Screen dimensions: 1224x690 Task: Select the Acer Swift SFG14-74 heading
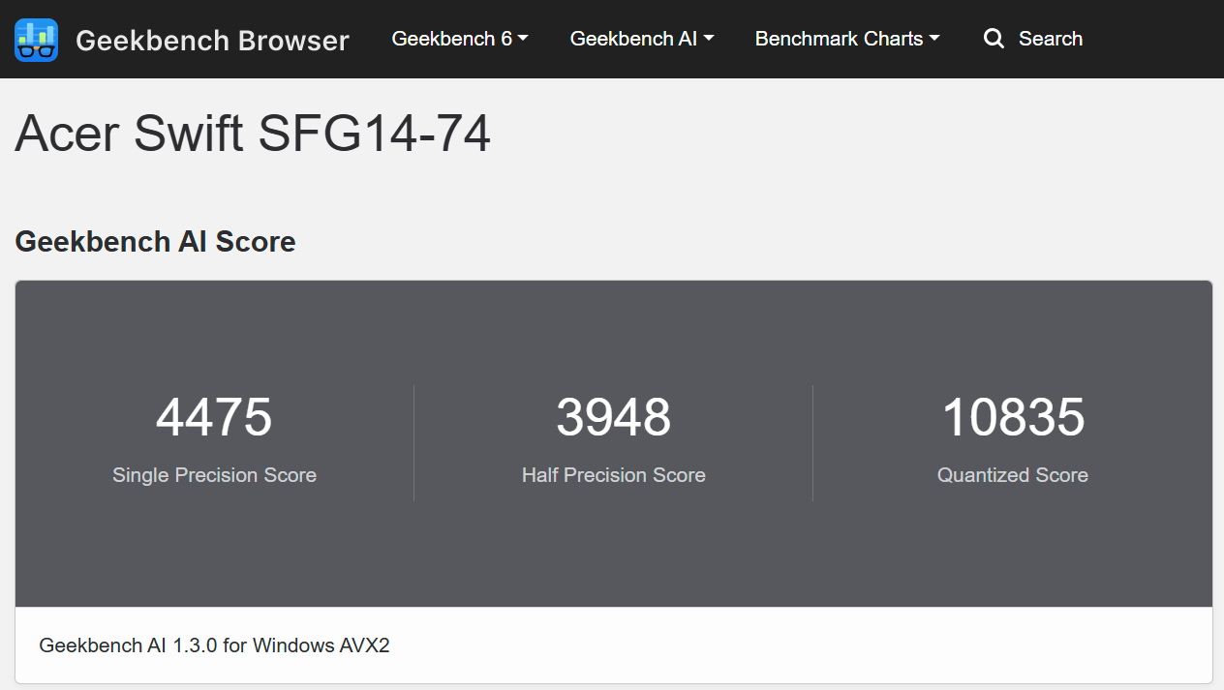[253, 134]
